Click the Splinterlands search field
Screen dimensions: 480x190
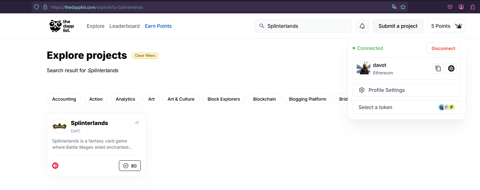[x=303, y=26]
